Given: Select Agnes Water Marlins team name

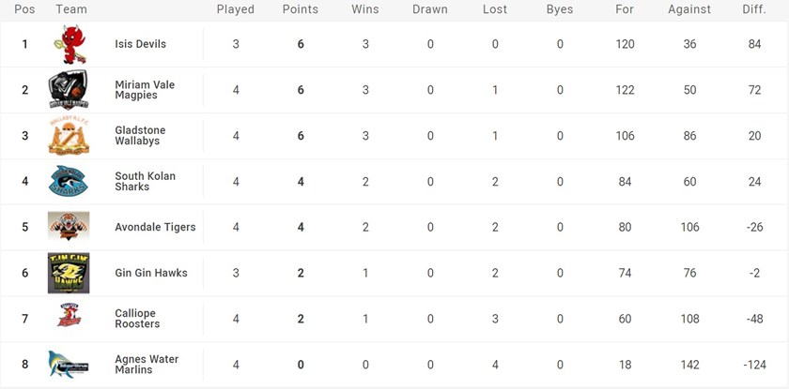Looking at the screenshot, I should [x=147, y=365].
